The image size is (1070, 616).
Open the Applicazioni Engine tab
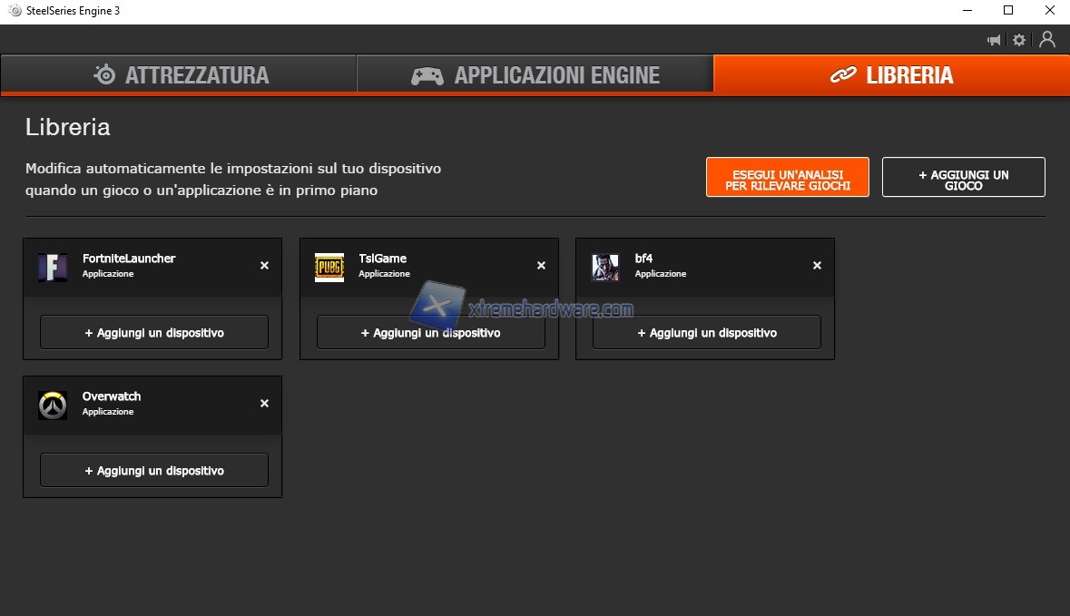pos(535,74)
